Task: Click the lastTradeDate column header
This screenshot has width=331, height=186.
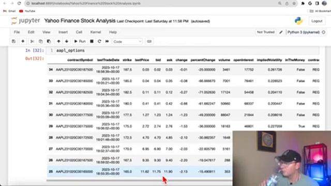Action: click(108, 60)
